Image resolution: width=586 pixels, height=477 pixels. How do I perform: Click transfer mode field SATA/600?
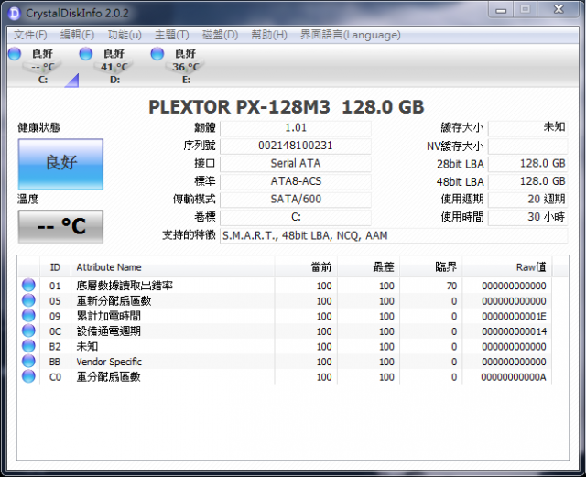(x=296, y=200)
